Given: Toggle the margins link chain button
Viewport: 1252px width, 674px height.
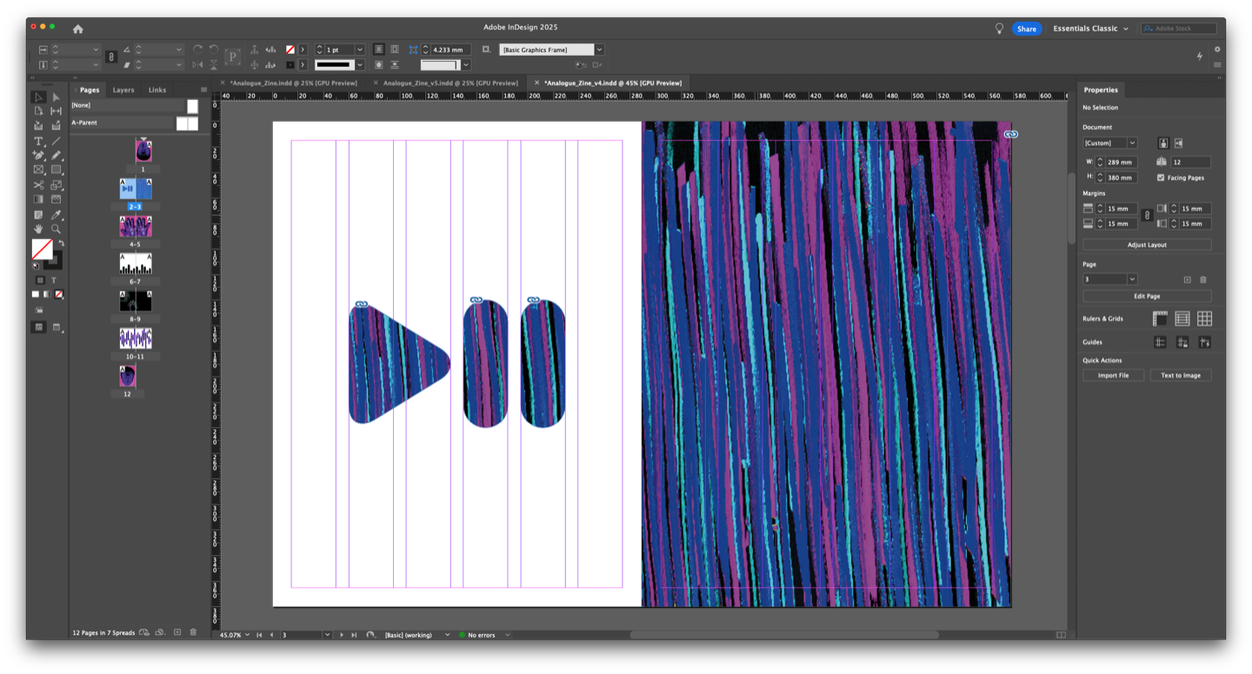Looking at the screenshot, I should click(1147, 216).
